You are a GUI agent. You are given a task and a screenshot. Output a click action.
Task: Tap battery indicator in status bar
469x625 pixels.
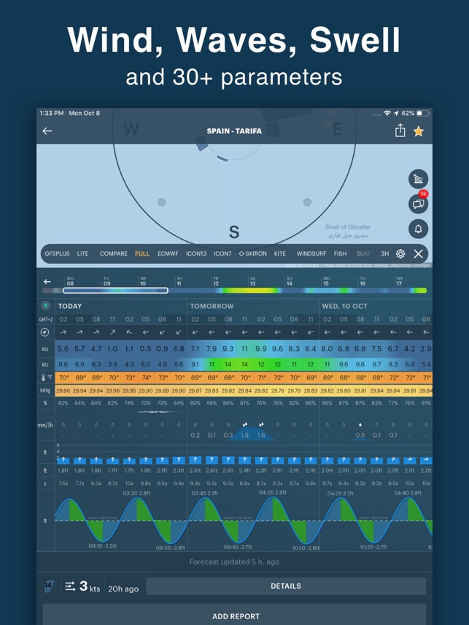[422, 113]
